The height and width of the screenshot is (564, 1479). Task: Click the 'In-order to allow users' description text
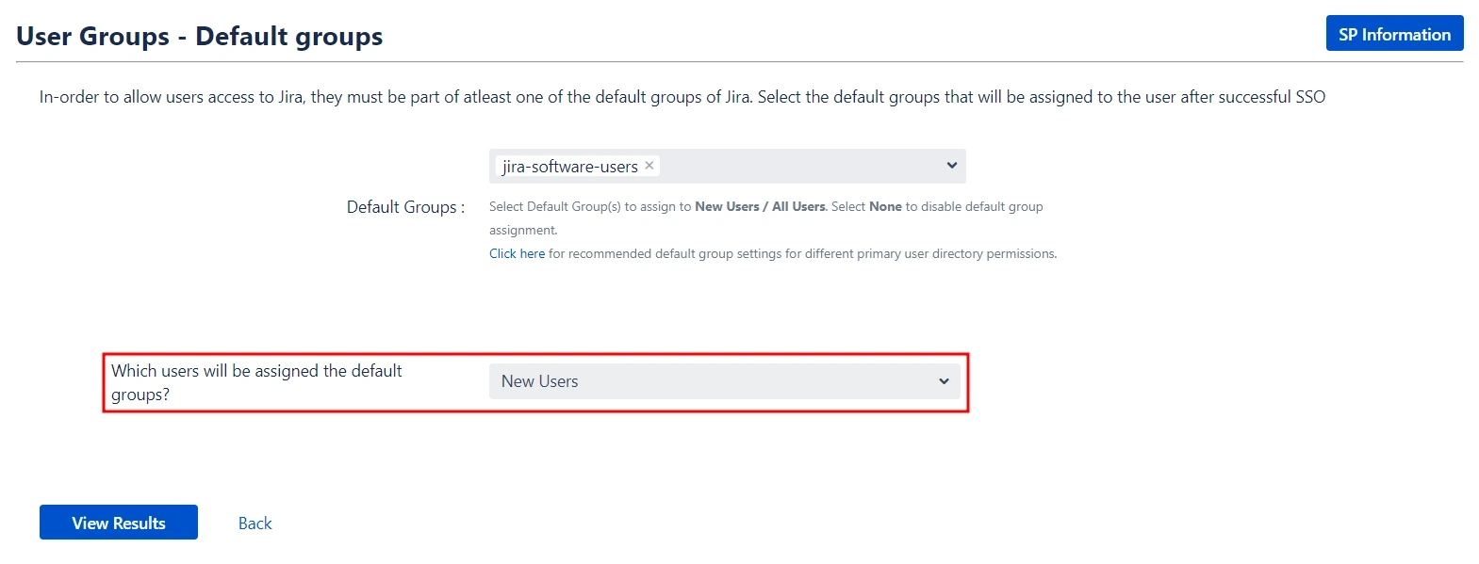pyautogui.click(x=682, y=97)
